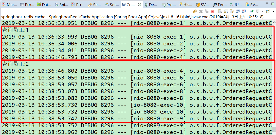
Task: Open the Pro... tab with the table icon
Action: point(27,5)
